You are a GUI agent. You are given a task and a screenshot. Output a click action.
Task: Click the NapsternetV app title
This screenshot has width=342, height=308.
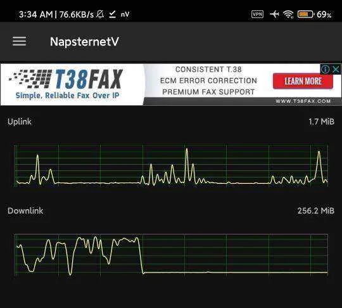pos(84,41)
